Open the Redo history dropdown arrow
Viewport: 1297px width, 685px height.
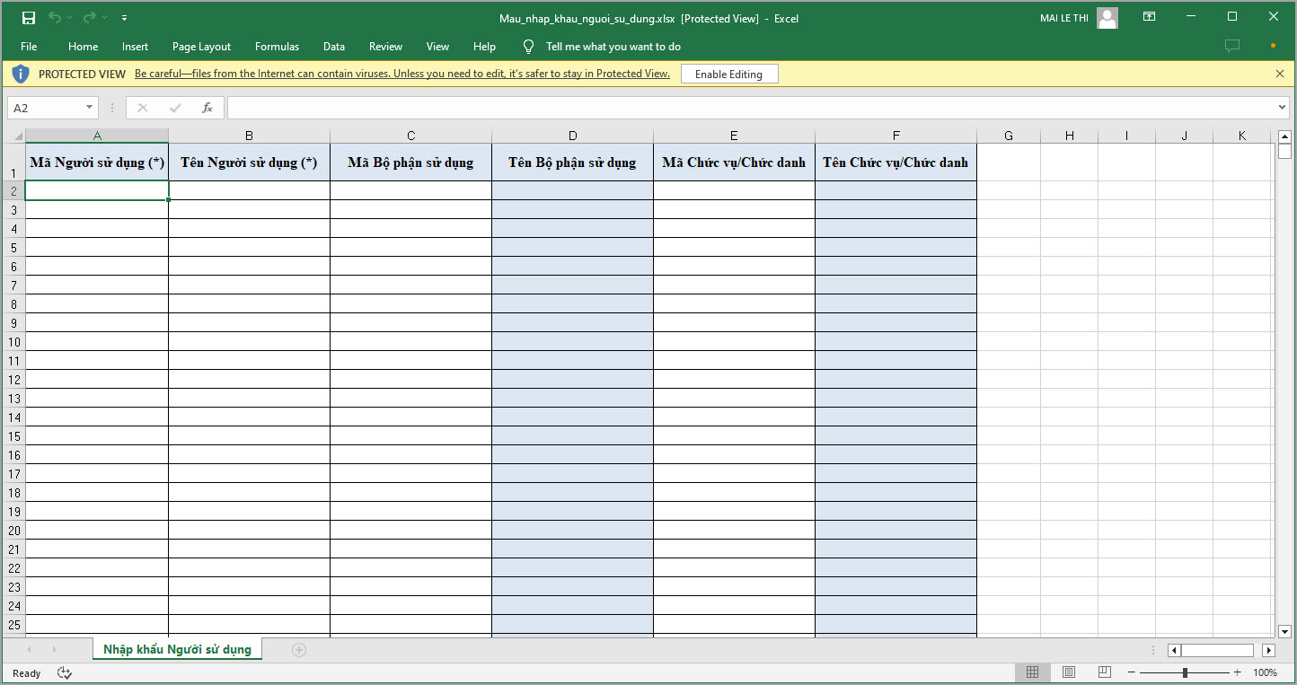[x=104, y=18]
